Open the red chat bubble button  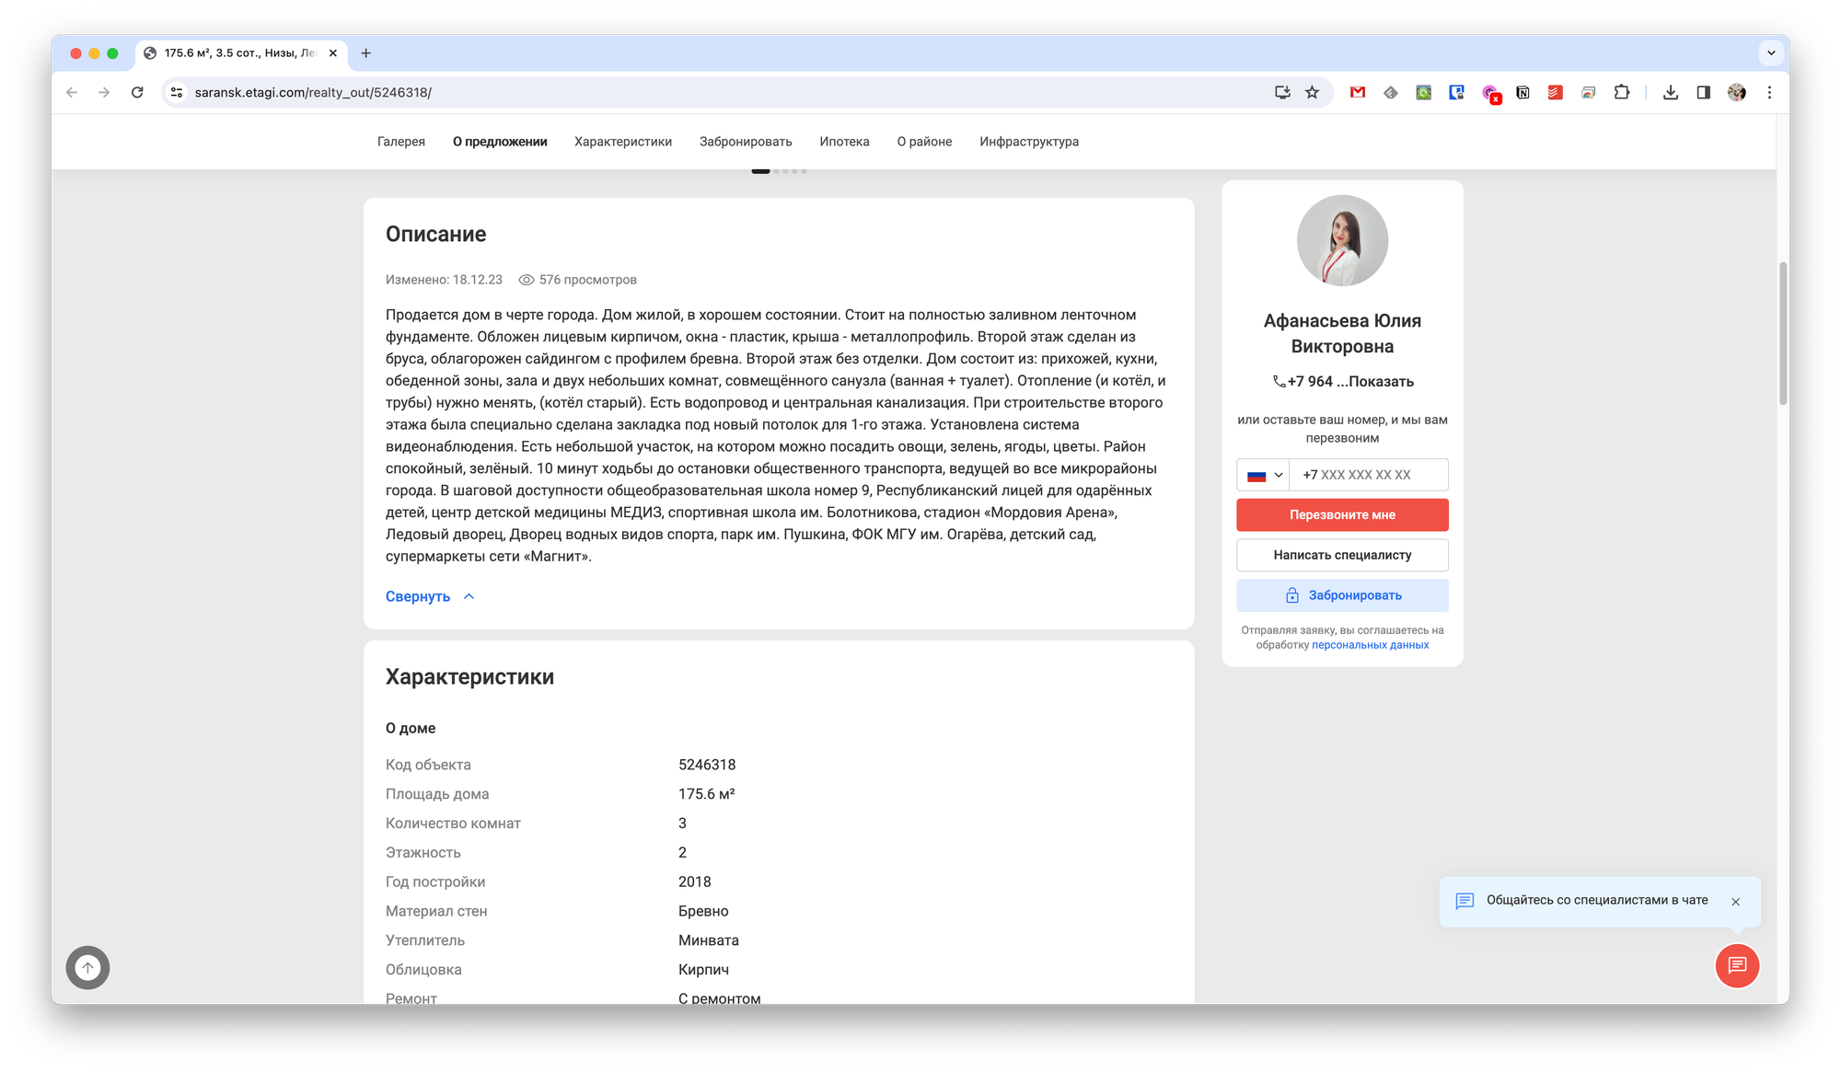coord(1737,965)
